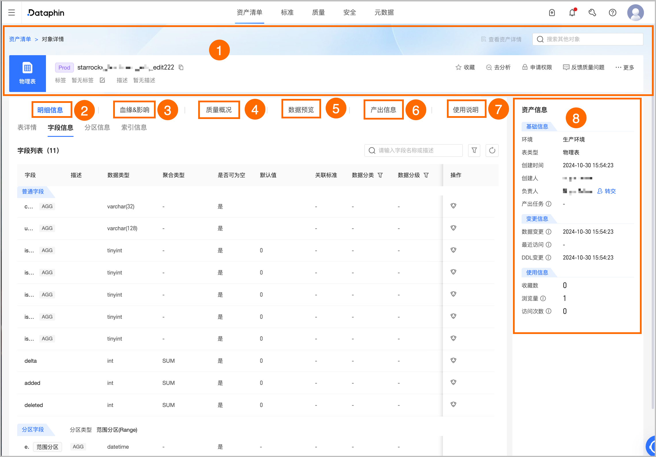Switch to 资产清单 top menu
The width and height of the screenshot is (656, 457).
coord(249,12)
